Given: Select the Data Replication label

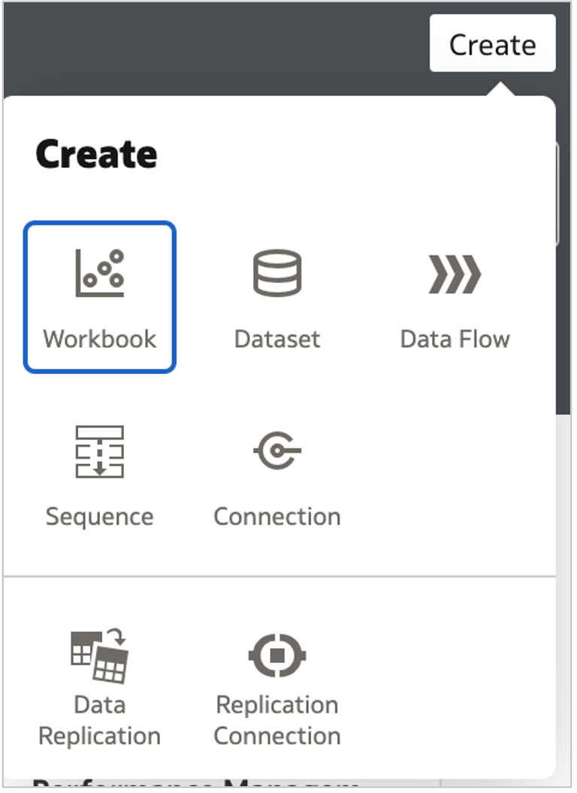Looking at the screenshot, I should point(99,719).
